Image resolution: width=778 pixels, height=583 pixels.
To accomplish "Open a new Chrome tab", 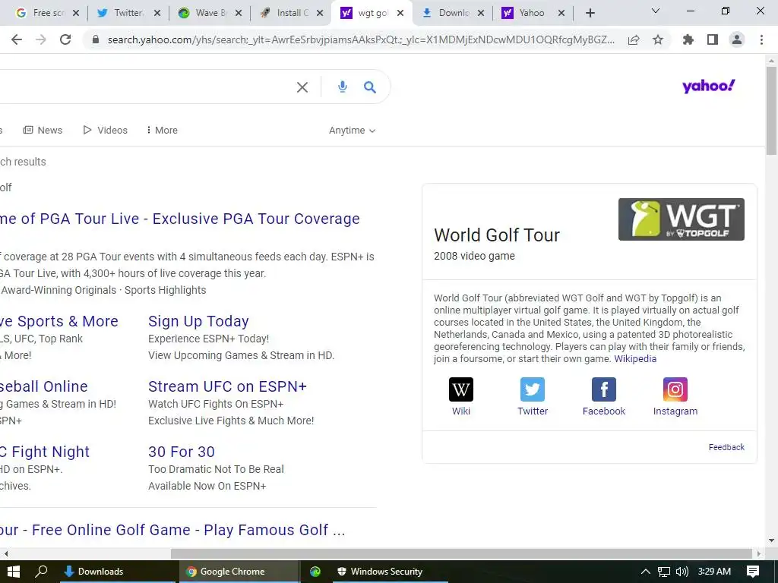I will point(590,13).
